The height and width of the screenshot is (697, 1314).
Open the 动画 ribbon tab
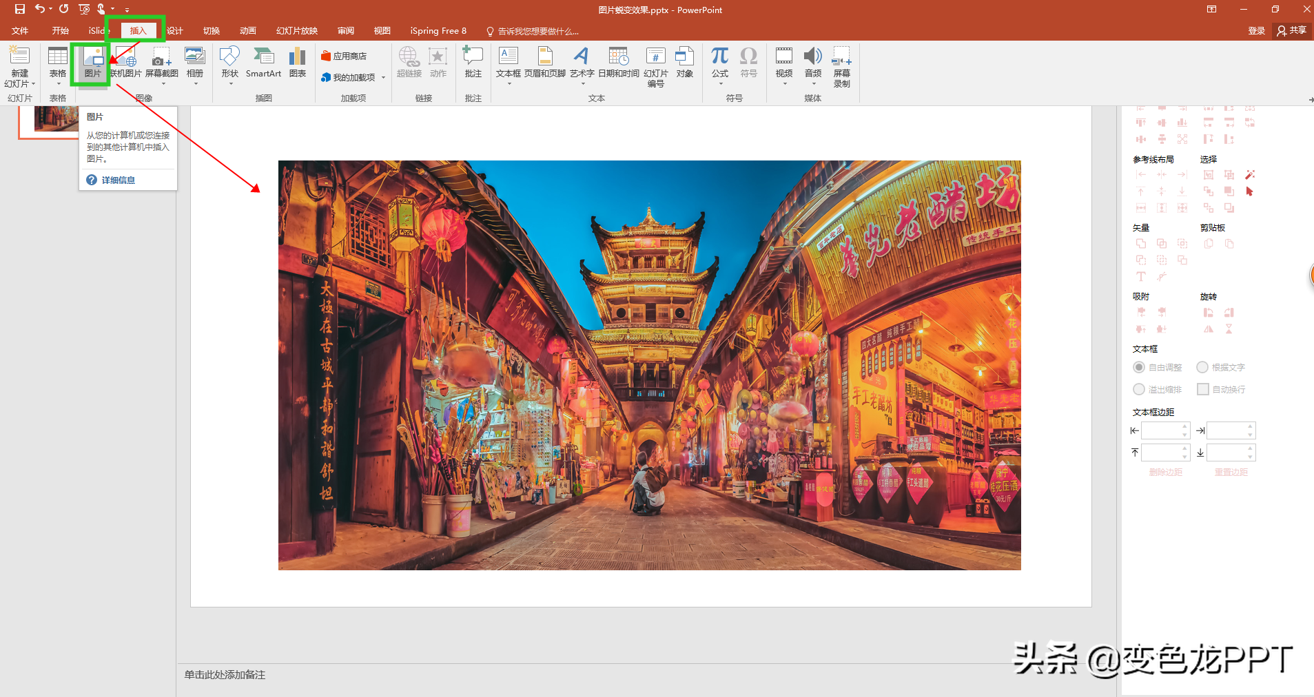pyautogui.click(x=248, y=30)
